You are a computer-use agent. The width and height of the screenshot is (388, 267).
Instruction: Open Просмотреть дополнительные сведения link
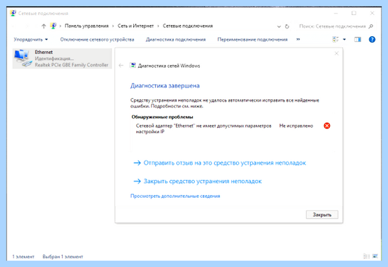coord(175,196)
